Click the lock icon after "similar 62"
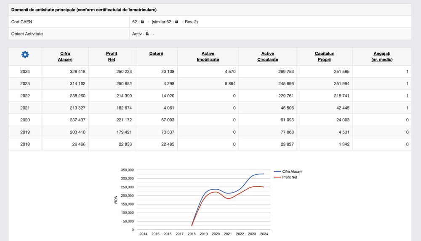The image size is (421, 241). click(176, 22)
